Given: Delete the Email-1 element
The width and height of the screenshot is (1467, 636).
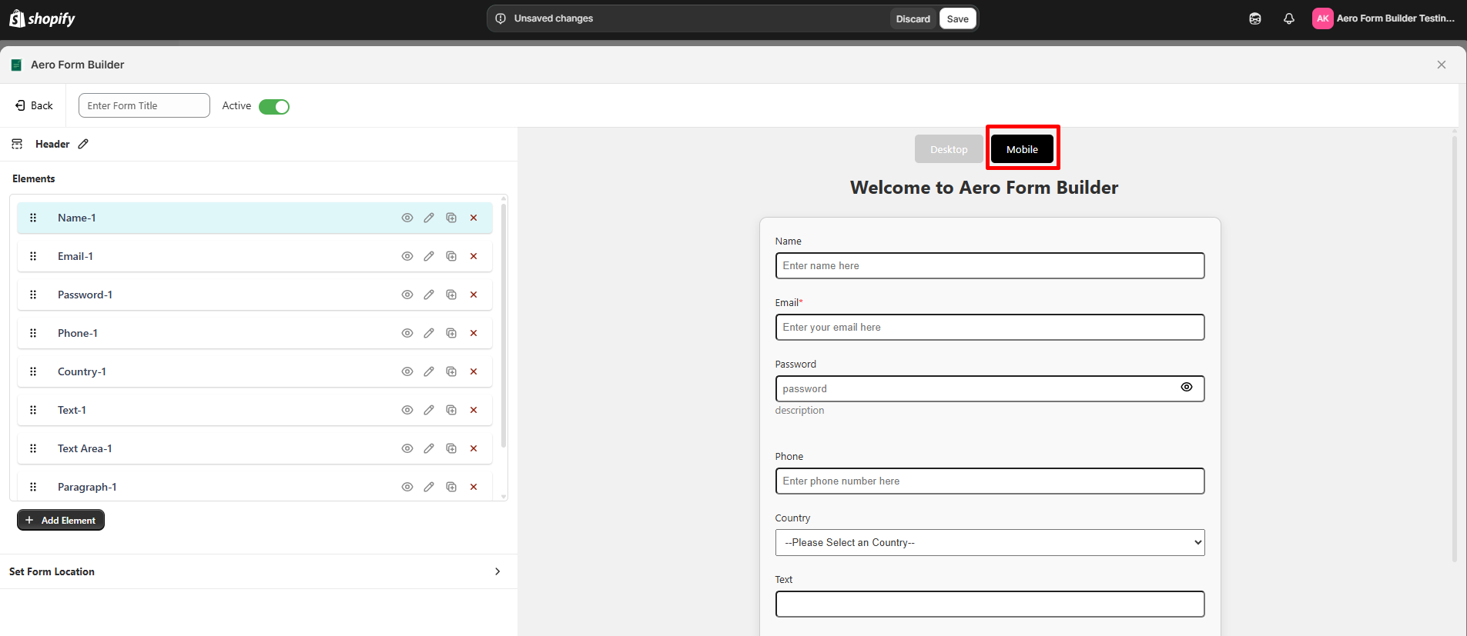Looking at the screenshot, I should pos(474,256).
